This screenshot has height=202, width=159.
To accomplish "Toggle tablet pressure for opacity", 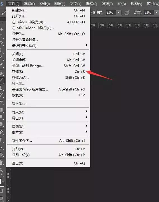I will click(127, 13).
